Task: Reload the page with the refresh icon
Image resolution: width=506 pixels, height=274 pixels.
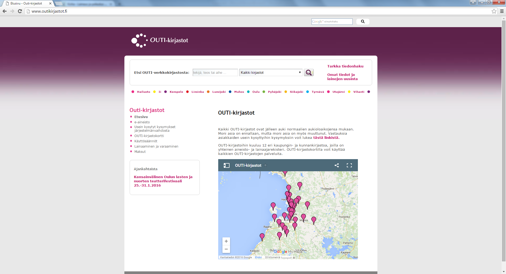Action: 20,11
